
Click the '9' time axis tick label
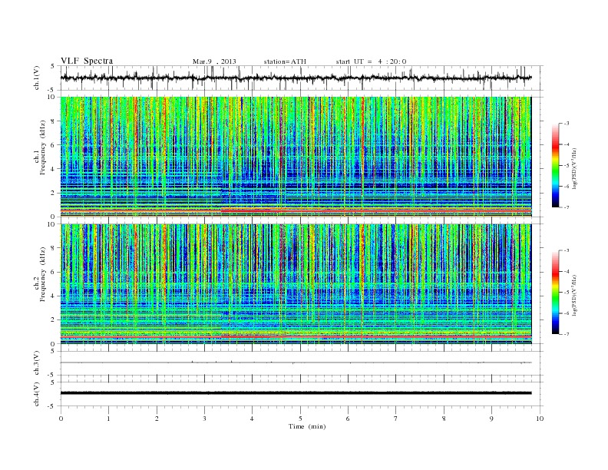(x=491, y=419)
